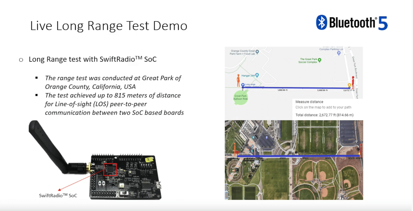This screenshot has height=211, width=413.
Task: Click the yellow sun endpoint marker
Action: (349, 85)
